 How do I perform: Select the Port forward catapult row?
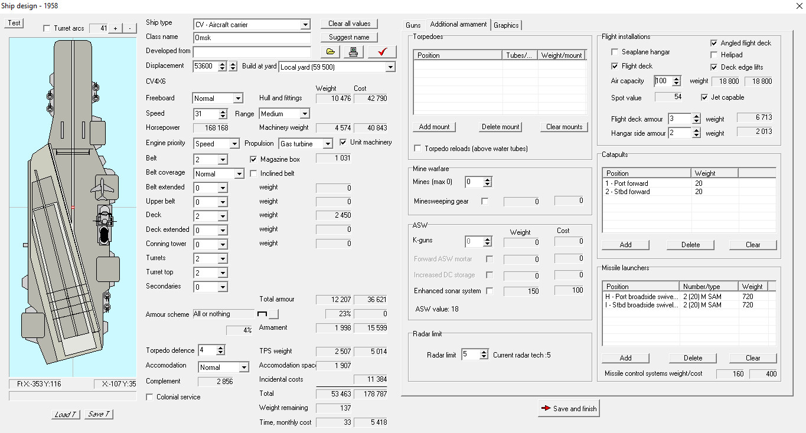pos(646,183)
